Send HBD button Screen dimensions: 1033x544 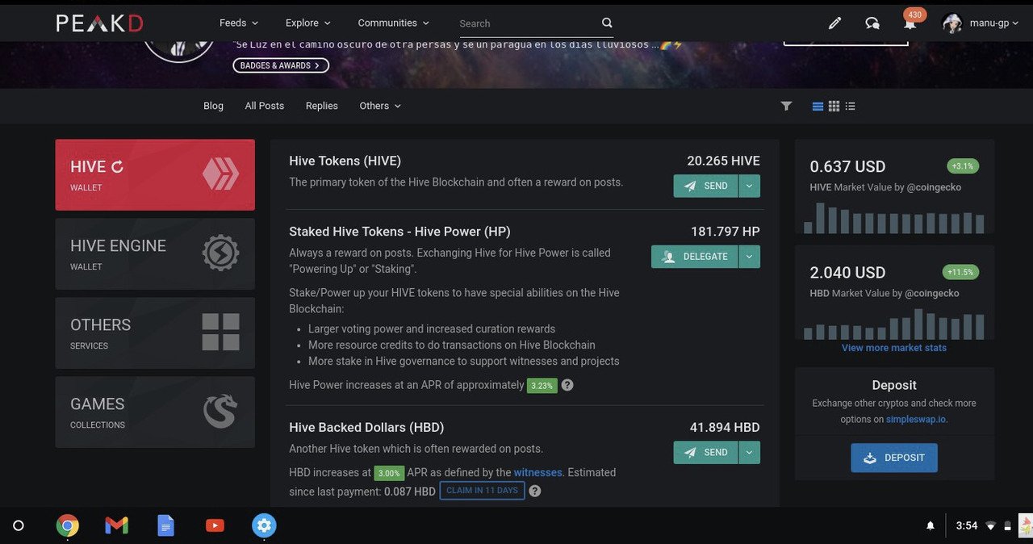click(x=705, y=453)
